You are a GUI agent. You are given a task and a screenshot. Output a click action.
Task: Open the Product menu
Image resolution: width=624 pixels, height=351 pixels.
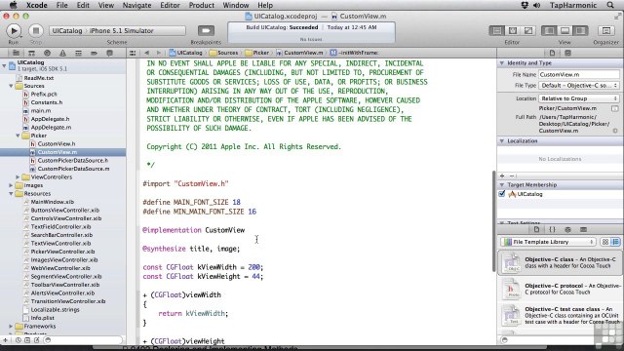[202, 5]
